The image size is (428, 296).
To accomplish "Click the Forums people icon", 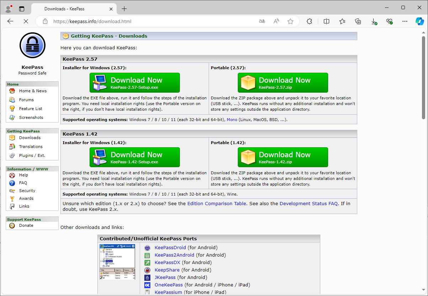I will click(x=12, y=100).
